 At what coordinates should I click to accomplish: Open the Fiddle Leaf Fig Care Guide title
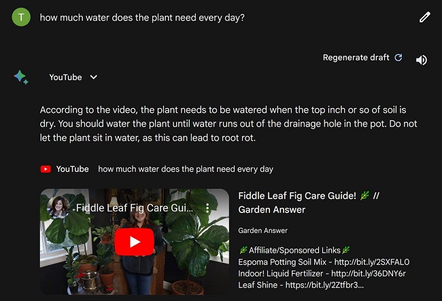309,202
